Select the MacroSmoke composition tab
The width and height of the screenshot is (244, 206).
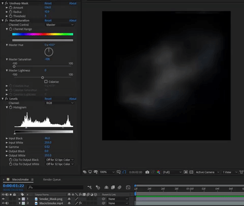click(20, 179)
